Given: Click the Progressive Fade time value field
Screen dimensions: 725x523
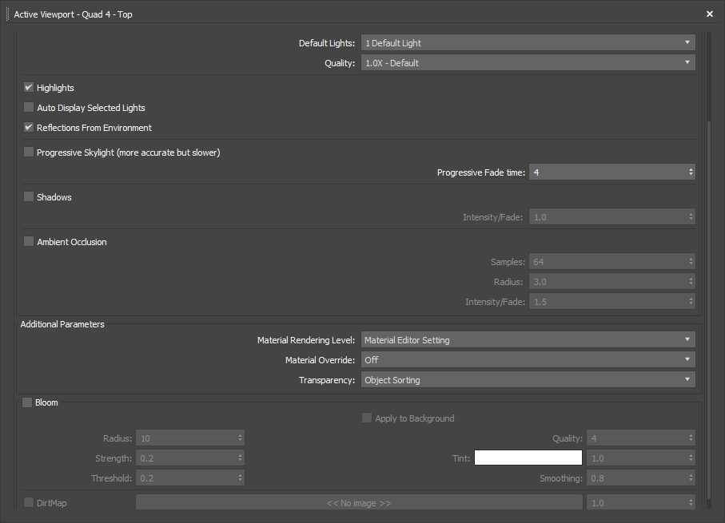Looking at the screenshot, I should tap(612, 172).
